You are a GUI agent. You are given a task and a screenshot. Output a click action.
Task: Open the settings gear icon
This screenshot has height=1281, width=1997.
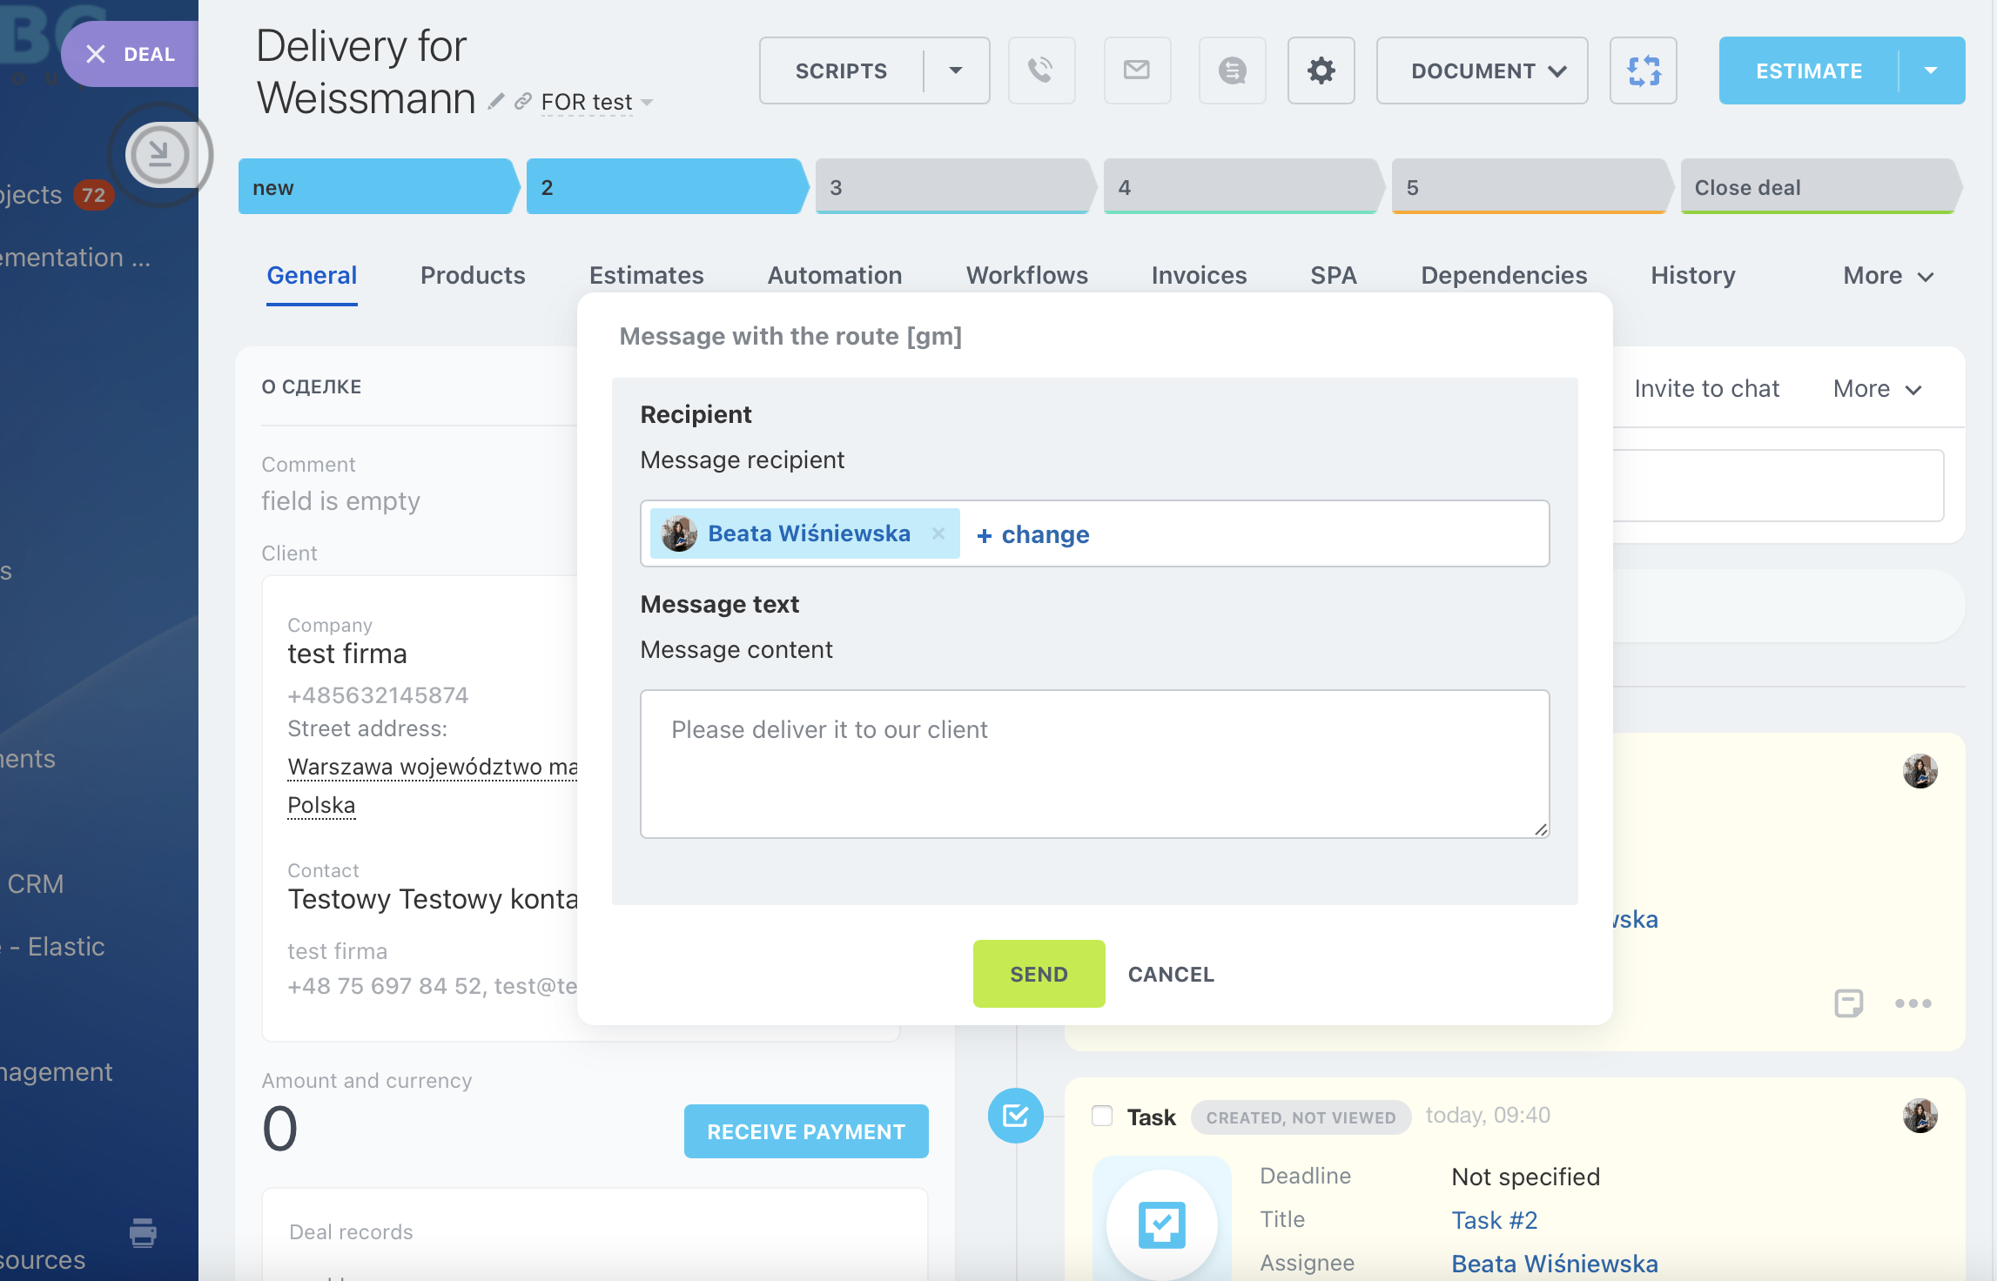point(1321,70)
